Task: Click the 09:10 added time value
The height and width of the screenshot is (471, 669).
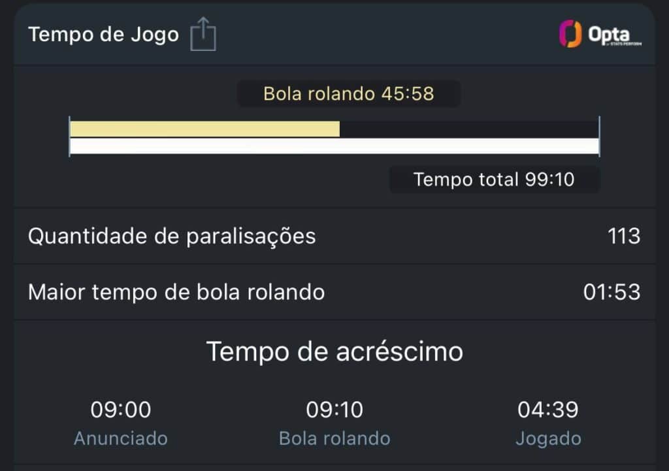Action: coord(334,410)
